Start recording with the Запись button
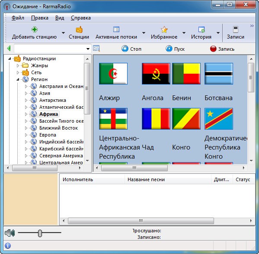The image size is (259, 254). click(x=222, y=49)
